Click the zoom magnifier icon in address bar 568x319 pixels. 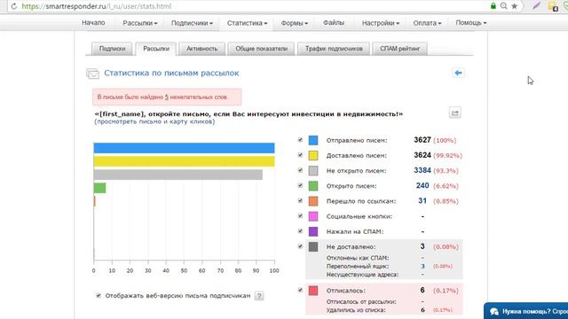503,6
